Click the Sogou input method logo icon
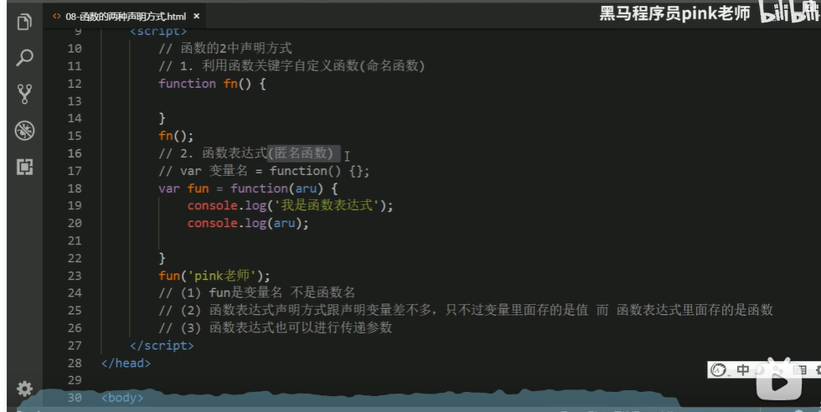The image size is (821, 412). tap(719, 370)
